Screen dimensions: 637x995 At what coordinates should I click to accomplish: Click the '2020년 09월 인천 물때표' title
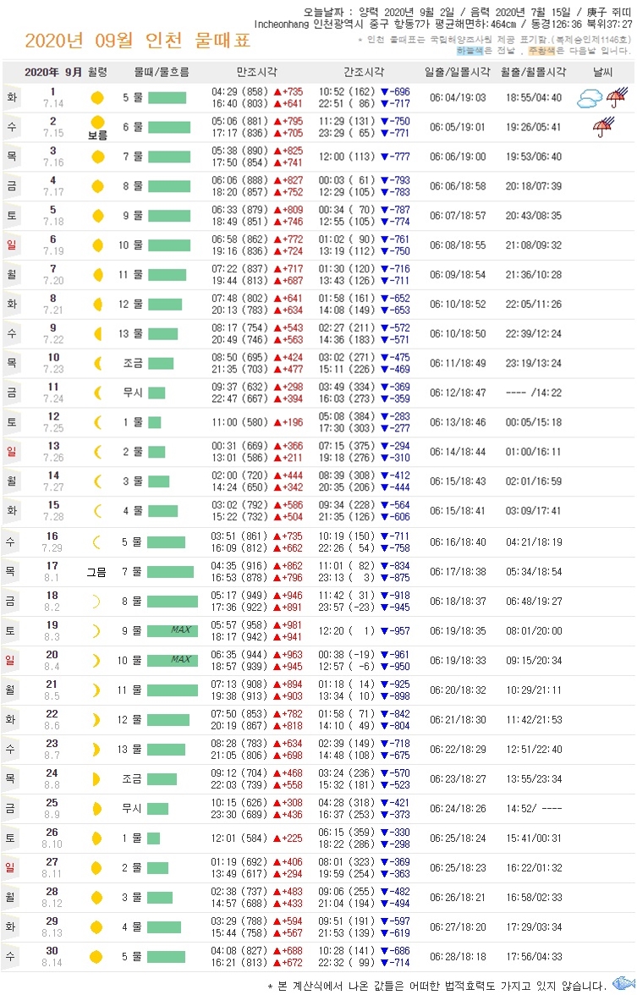138,41
